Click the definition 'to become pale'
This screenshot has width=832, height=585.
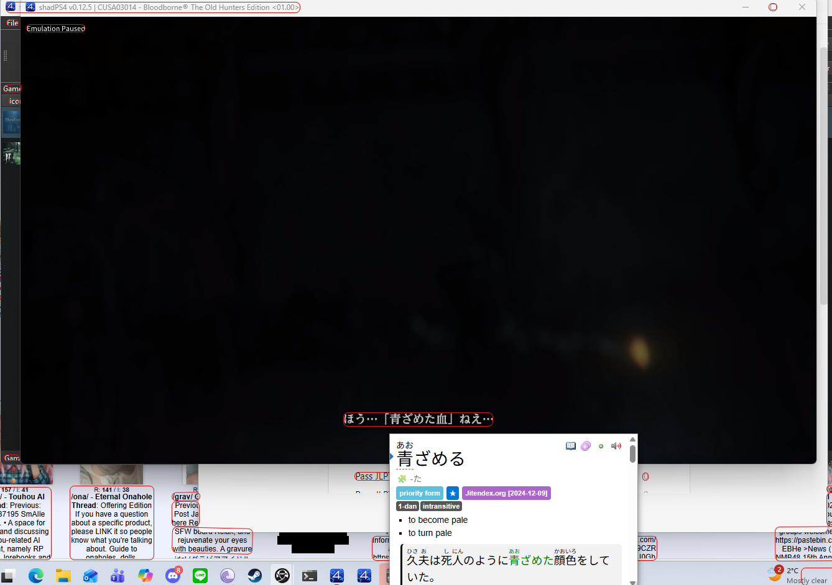pyautogui.click(x=438, y=520)
